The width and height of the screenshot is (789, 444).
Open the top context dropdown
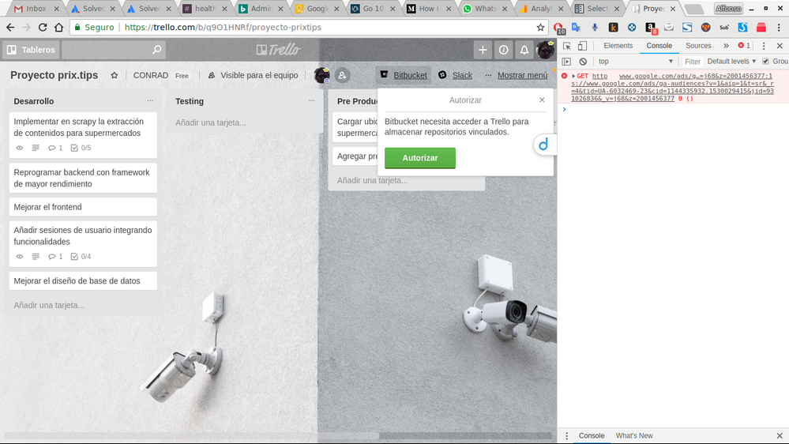click(636, 62)
